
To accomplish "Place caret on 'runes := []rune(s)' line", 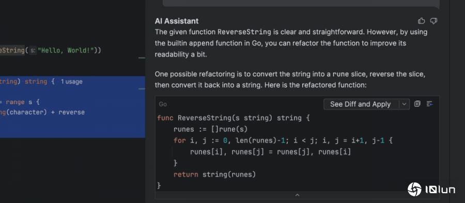I will click(210, 129).
